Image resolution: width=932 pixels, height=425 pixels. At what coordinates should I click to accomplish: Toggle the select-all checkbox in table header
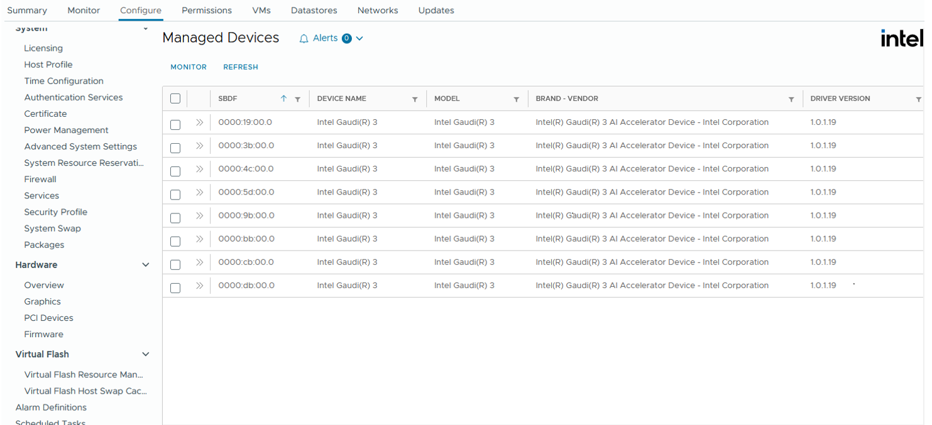[175, 99]
